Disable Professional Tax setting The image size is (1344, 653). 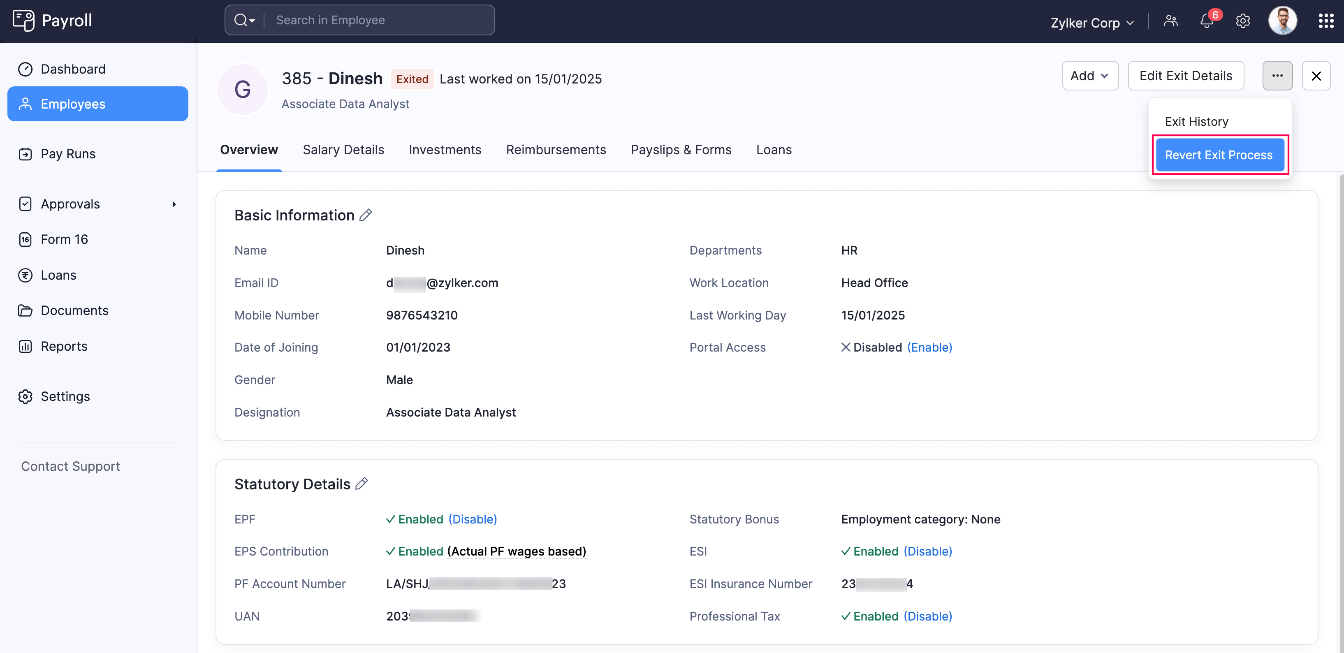point(928,616)
